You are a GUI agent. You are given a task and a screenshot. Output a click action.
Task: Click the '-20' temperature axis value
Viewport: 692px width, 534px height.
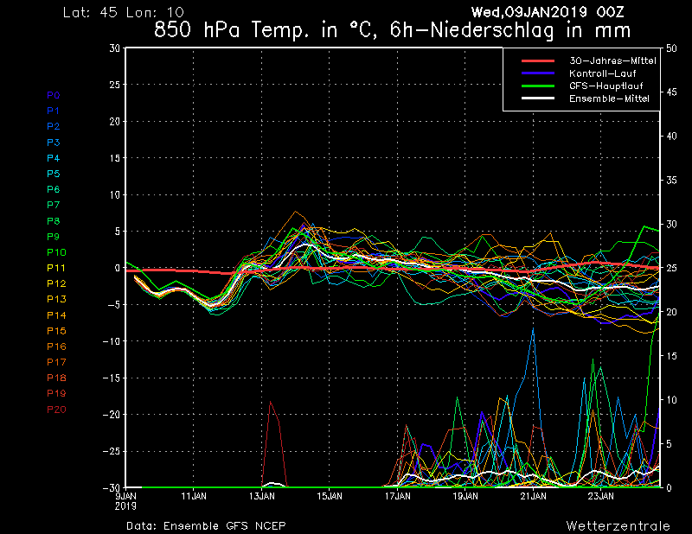coord(112,415)
